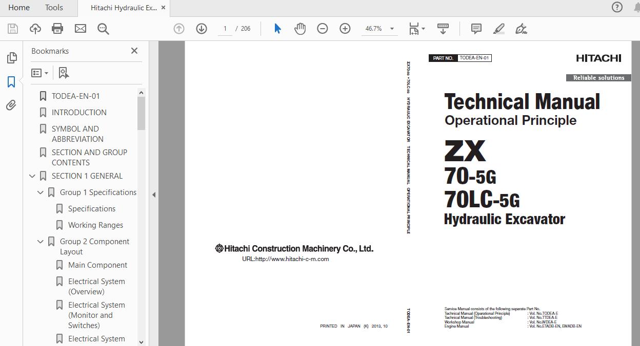Open Main Component bookmark
The height and width of the screenshot is (346, 640).
(97, 265)
